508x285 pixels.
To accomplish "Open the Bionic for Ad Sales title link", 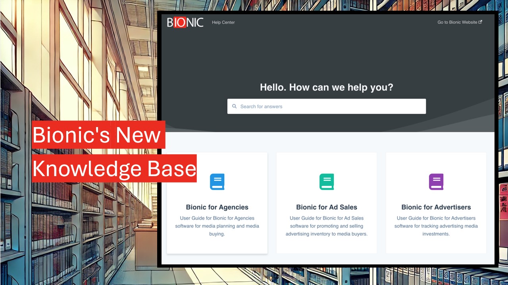I will pyautogui.click(x=327, y=207).
